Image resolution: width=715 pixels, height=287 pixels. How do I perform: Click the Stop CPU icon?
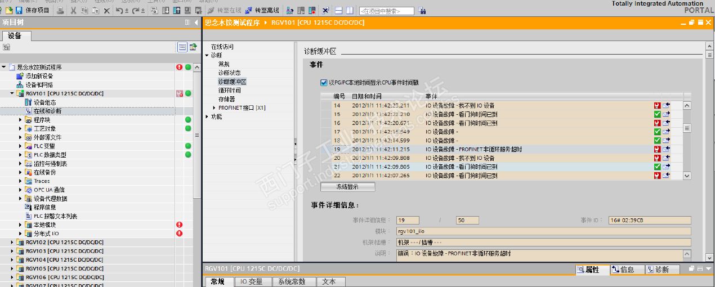pos(312,10)
